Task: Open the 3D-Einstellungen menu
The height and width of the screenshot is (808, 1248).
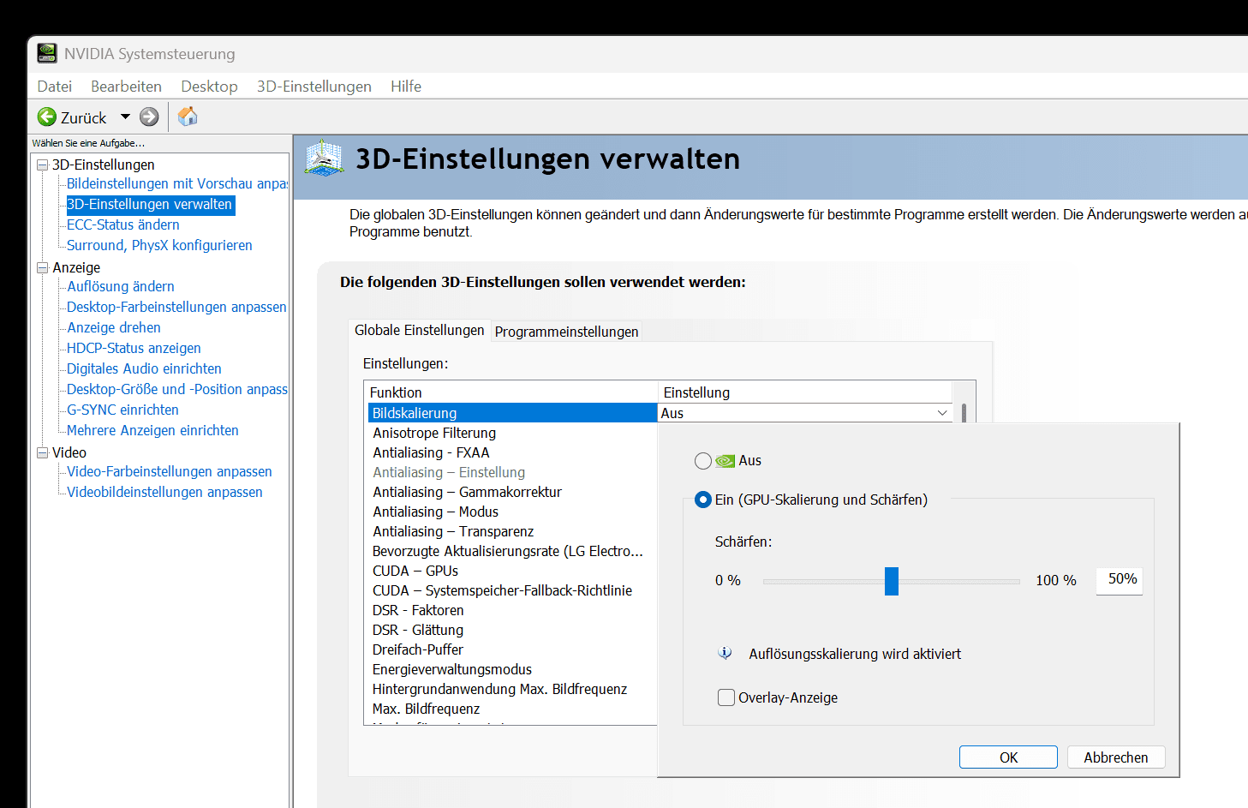Action: point(314,87)
